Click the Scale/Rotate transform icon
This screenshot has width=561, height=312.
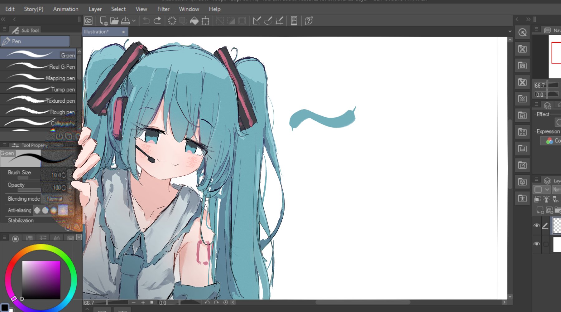click(x=205, y=21)
